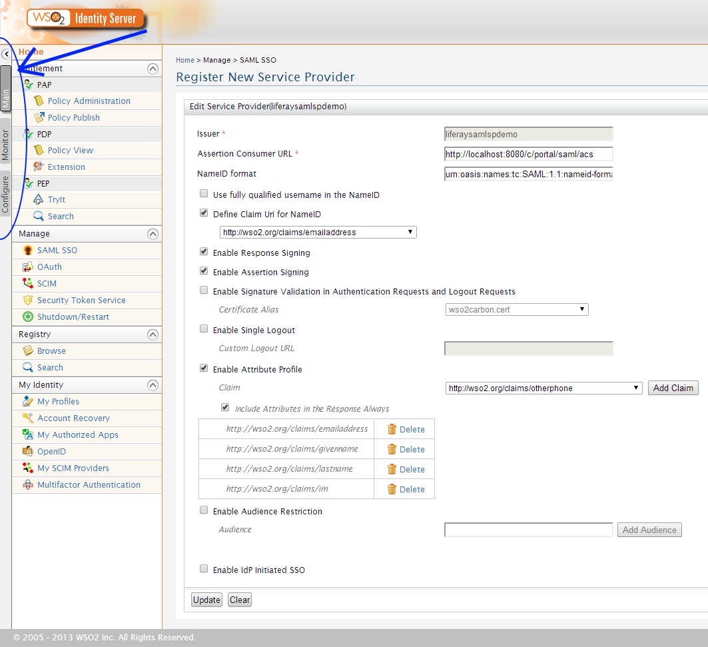The image size is (708, 647).
Task: Collapse the side menu with arrow icon
Action: [6, 54]
